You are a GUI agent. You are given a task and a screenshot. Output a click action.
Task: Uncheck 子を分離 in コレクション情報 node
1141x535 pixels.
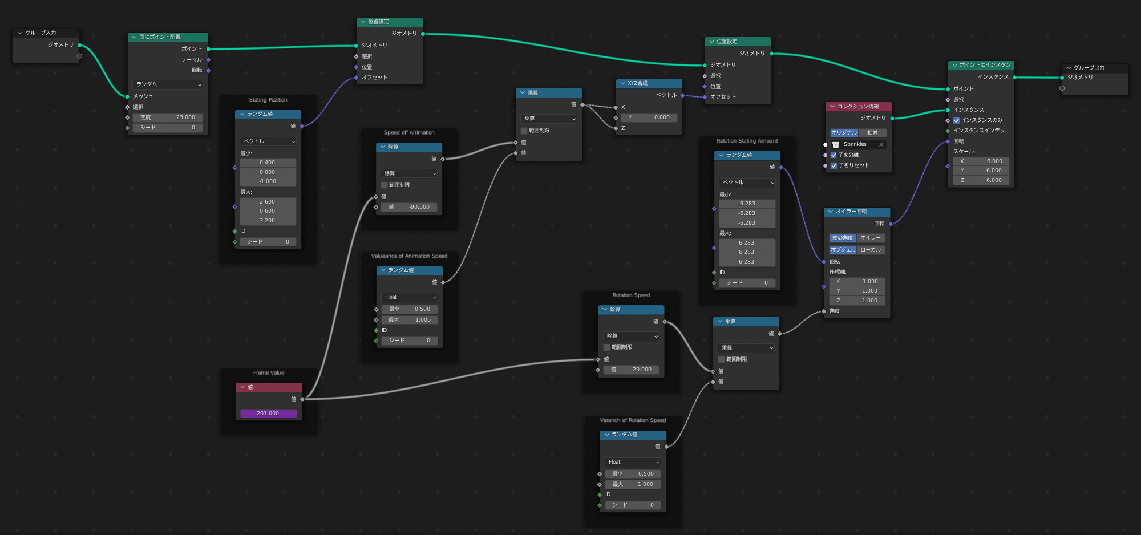tap(834, 155)
